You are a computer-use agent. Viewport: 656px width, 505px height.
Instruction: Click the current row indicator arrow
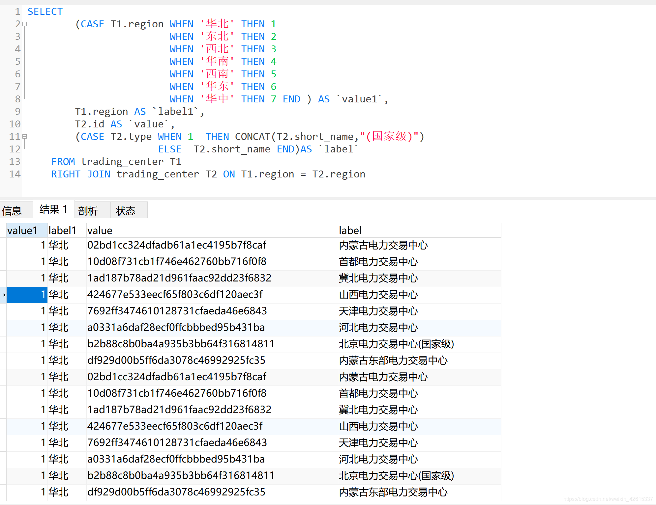(4, 295)
